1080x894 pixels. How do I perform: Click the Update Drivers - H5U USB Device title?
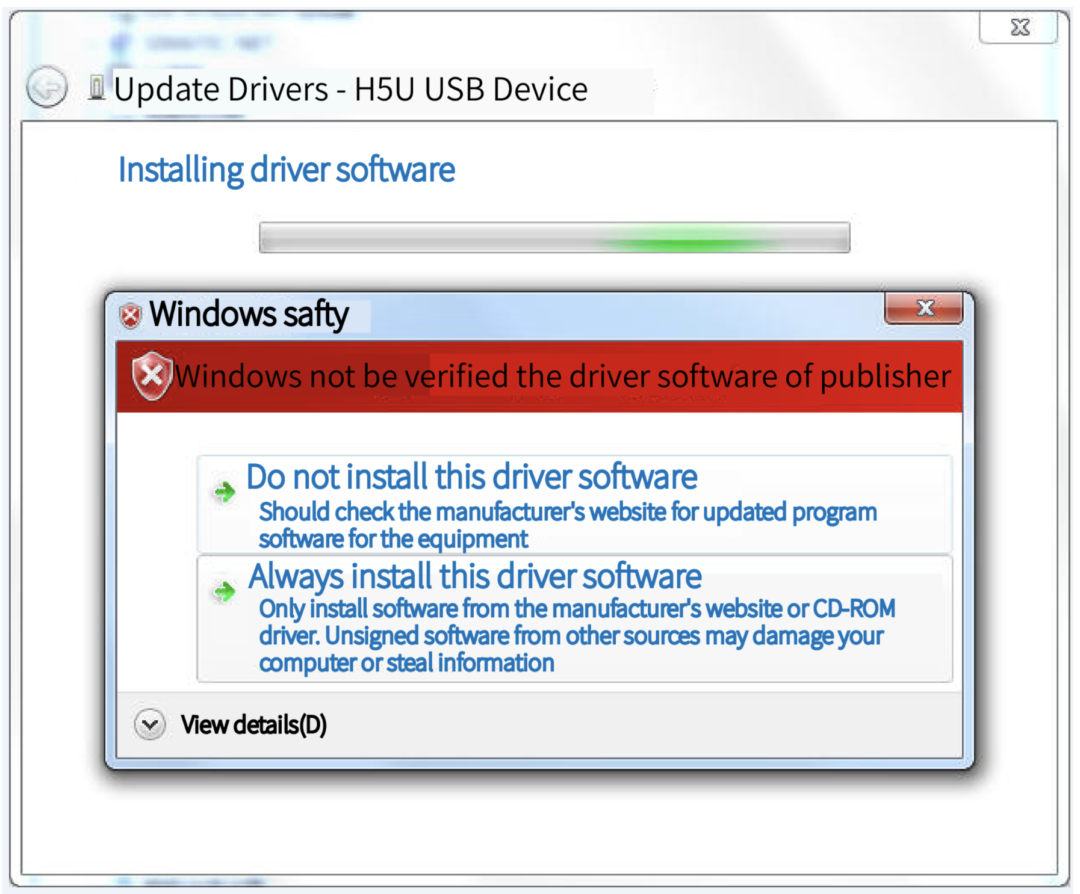pyautogui.click(x=351, y=90)
